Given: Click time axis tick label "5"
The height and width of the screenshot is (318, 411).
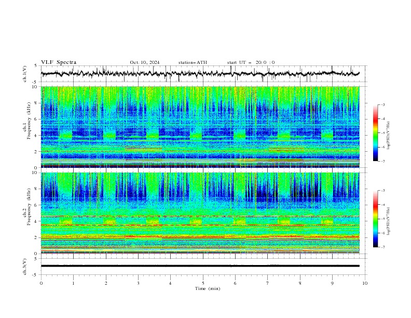Looking at the screenshot, I should tap(203, 283).
